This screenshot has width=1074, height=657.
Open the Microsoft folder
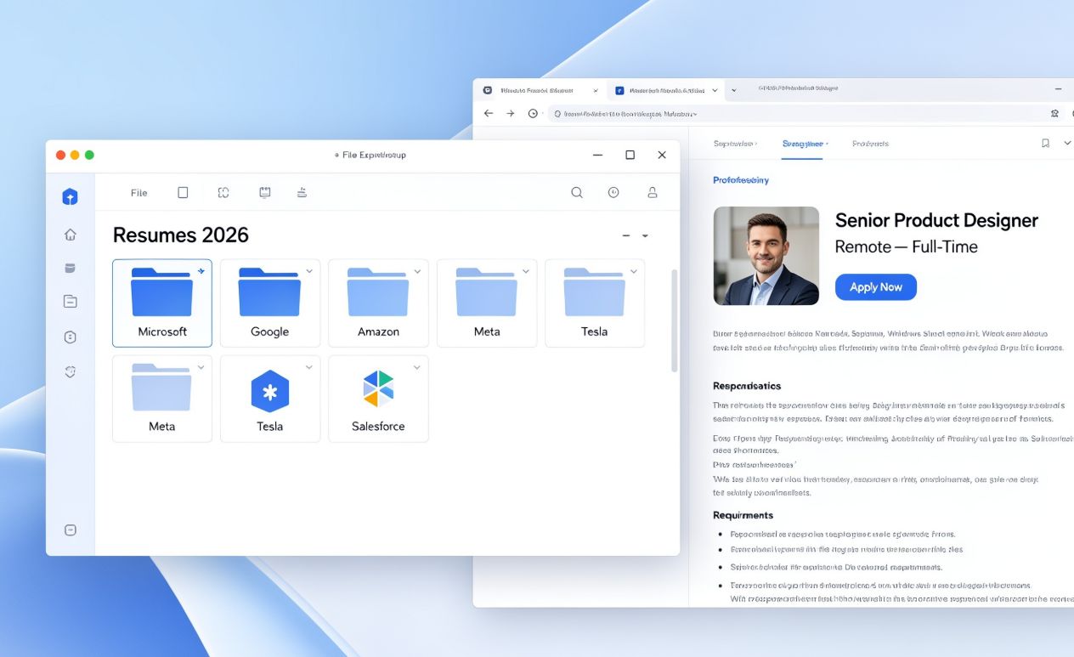(x=162, y=303)
